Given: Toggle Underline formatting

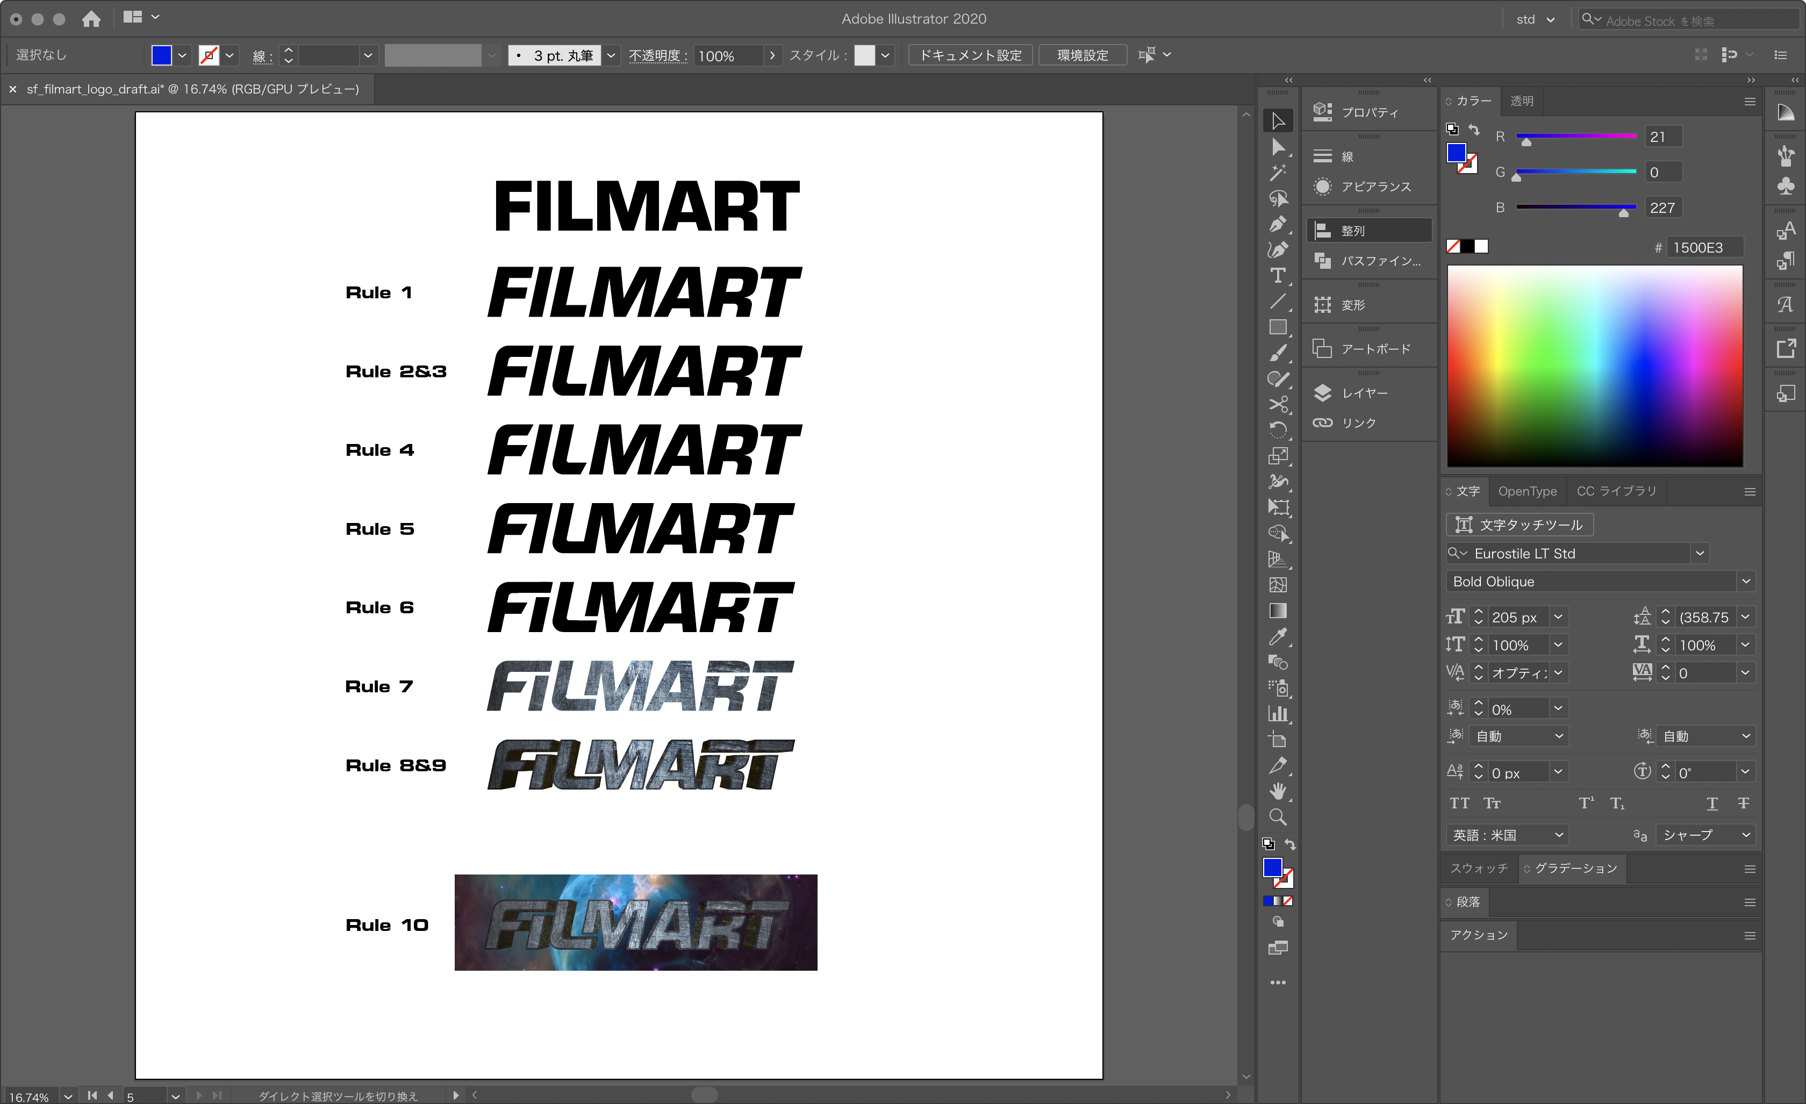Looking at the screenshot, I should 1712,804.
